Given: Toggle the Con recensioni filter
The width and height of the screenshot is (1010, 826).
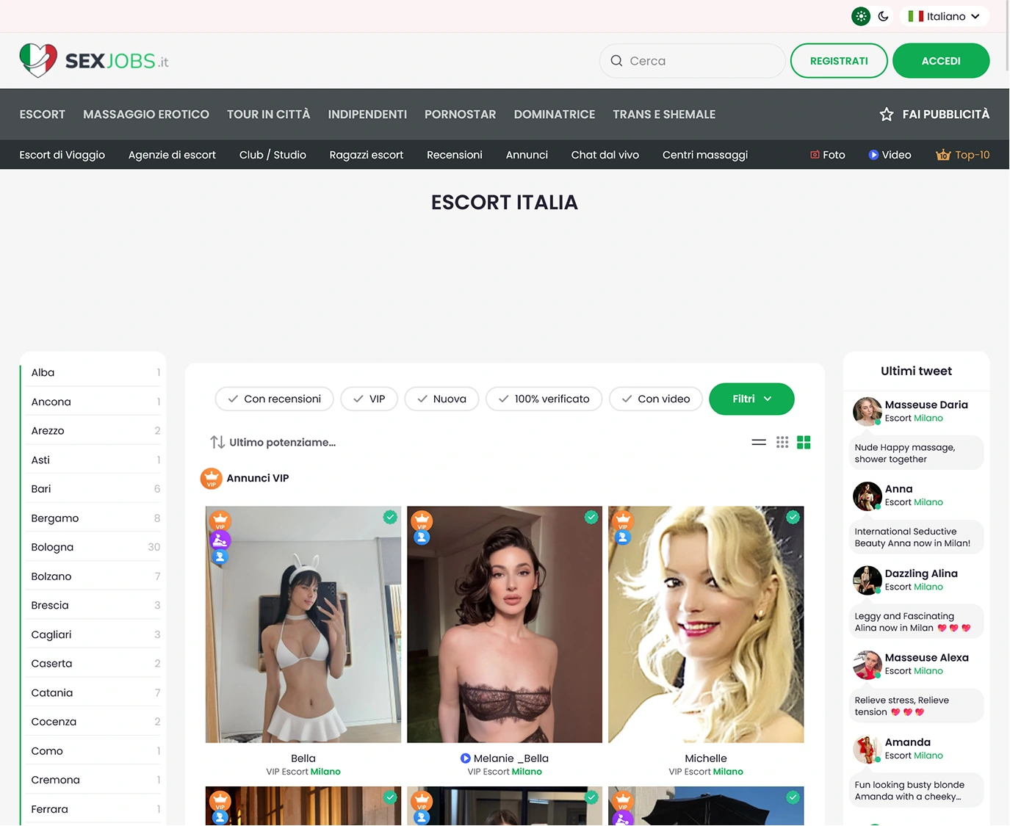Looking at the screenshot, I should coord(275,399).
